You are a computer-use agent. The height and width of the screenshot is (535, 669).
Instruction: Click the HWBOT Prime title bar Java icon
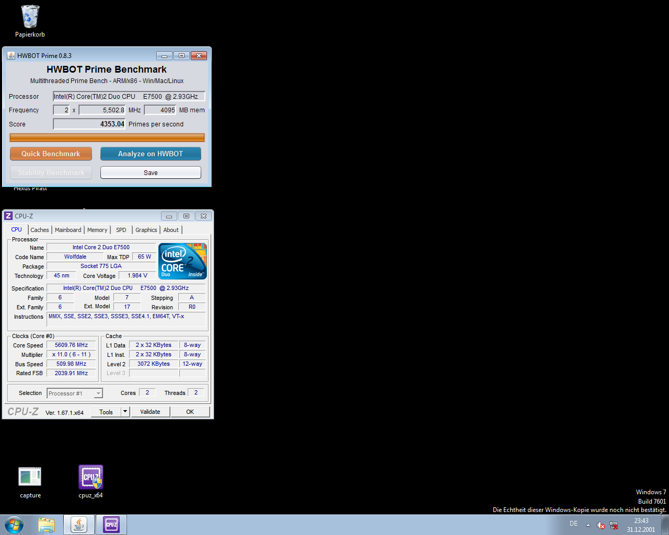10,55
